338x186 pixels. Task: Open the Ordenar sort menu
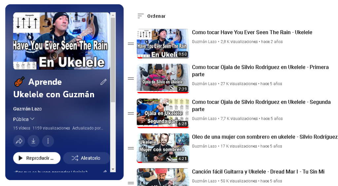pyautogui.click(x=152, y=16)
